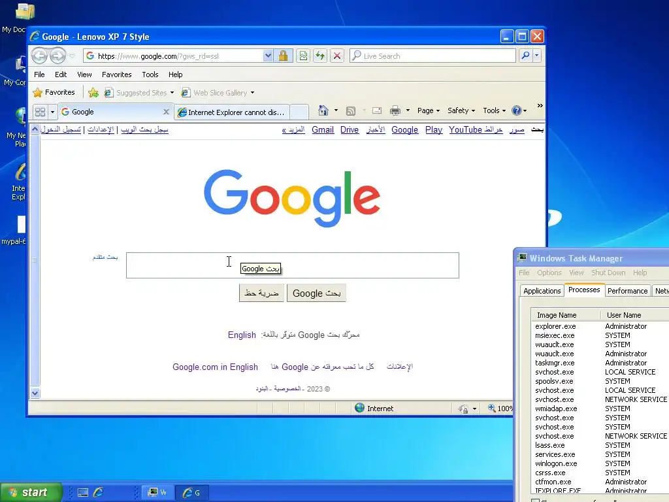Click the security lock icon in address bar
Image resolution: width=669 pixels, height=502 pixels.
coord(283,56)
